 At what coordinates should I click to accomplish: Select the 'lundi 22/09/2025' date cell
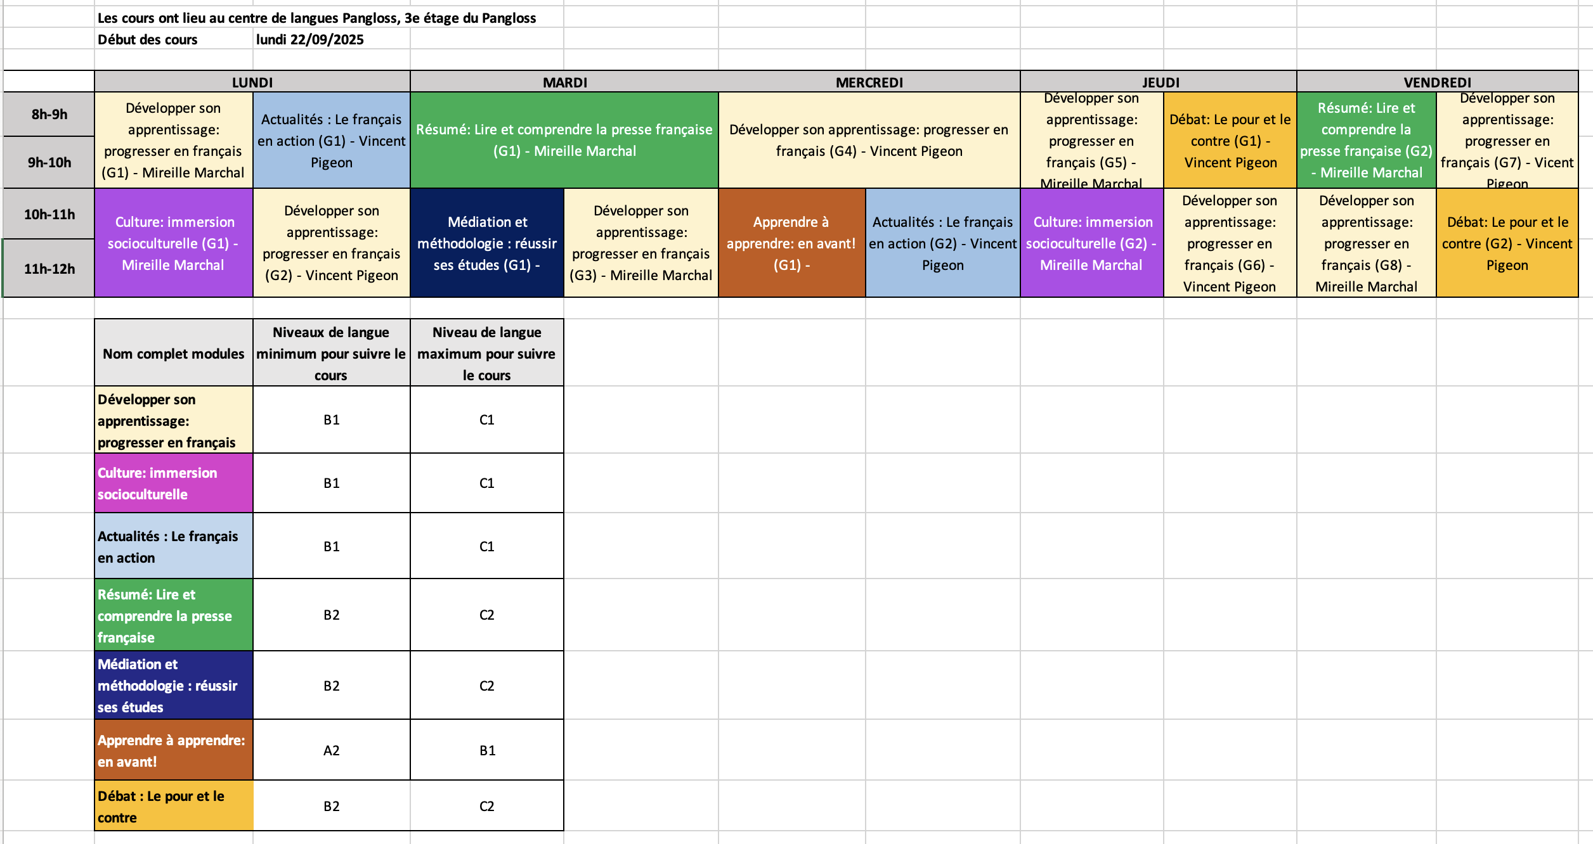tap(332, 39)
